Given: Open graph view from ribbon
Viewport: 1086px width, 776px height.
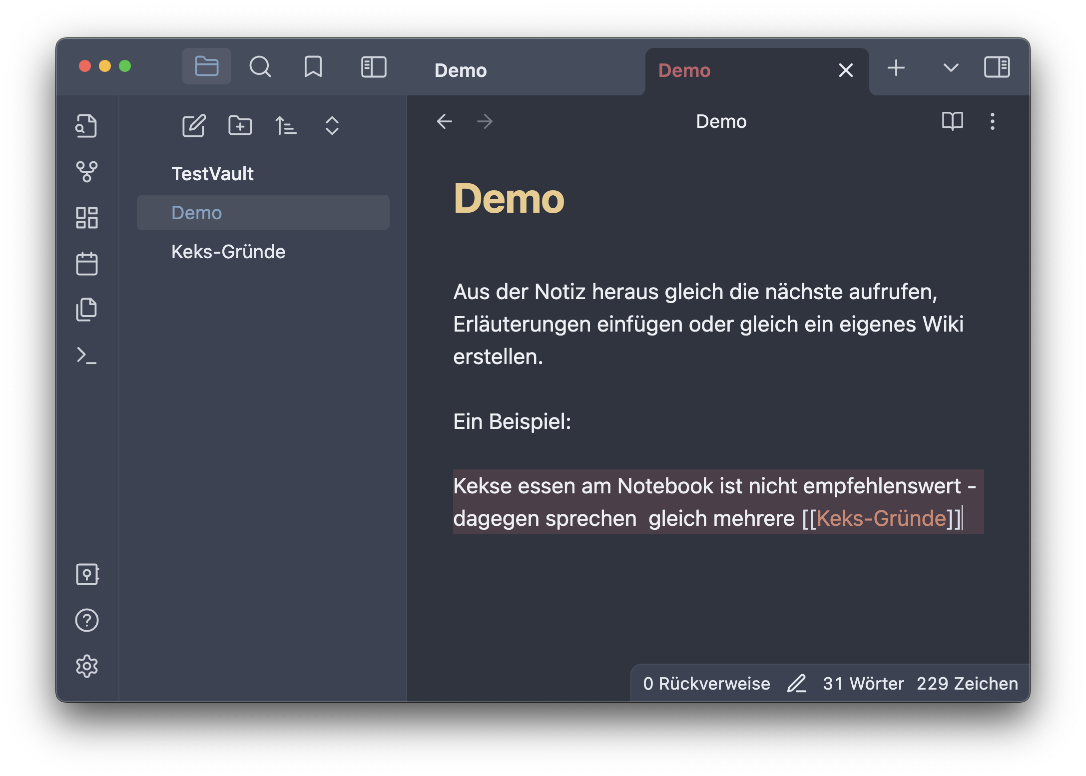Looking at the screenshot, I should coord(86,171).
